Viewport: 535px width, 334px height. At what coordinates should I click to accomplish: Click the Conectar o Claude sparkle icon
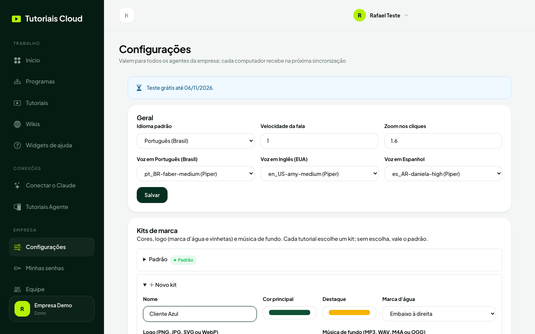(17, 186)
